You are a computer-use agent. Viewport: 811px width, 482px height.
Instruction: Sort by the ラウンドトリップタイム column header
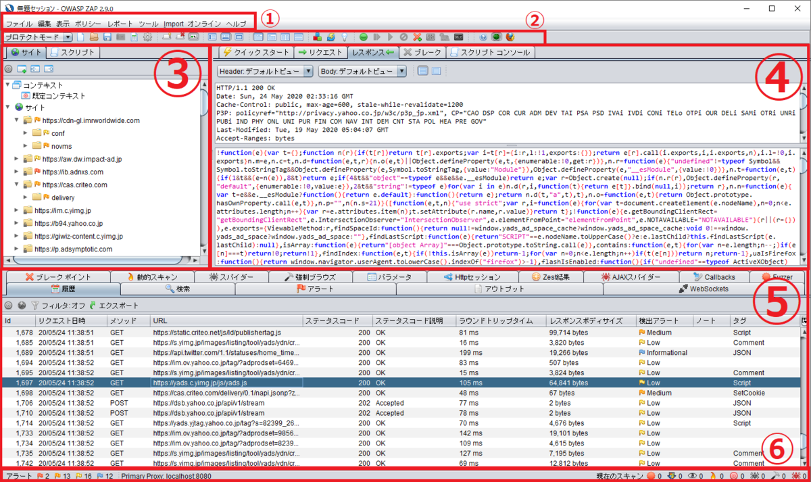coord(501,320)
